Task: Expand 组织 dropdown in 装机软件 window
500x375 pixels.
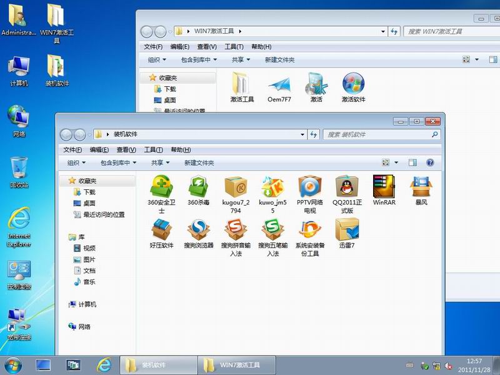Action: (76, 162)
